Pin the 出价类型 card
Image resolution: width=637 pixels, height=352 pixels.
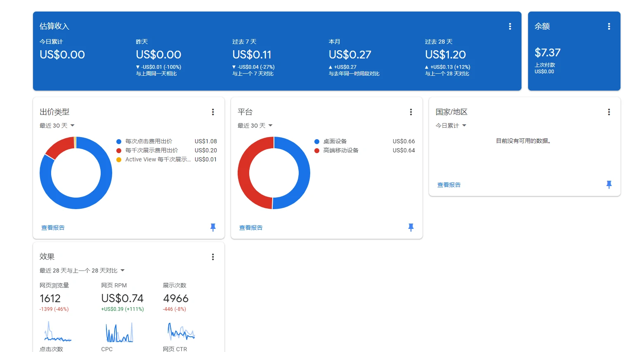click(213, 227)
